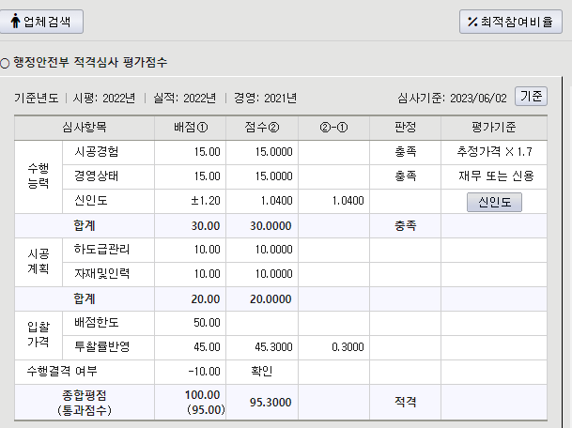Click the percent icon on 최적참여비율 button
The width and height of the screenshot is (572, 428).
(472, 22)
